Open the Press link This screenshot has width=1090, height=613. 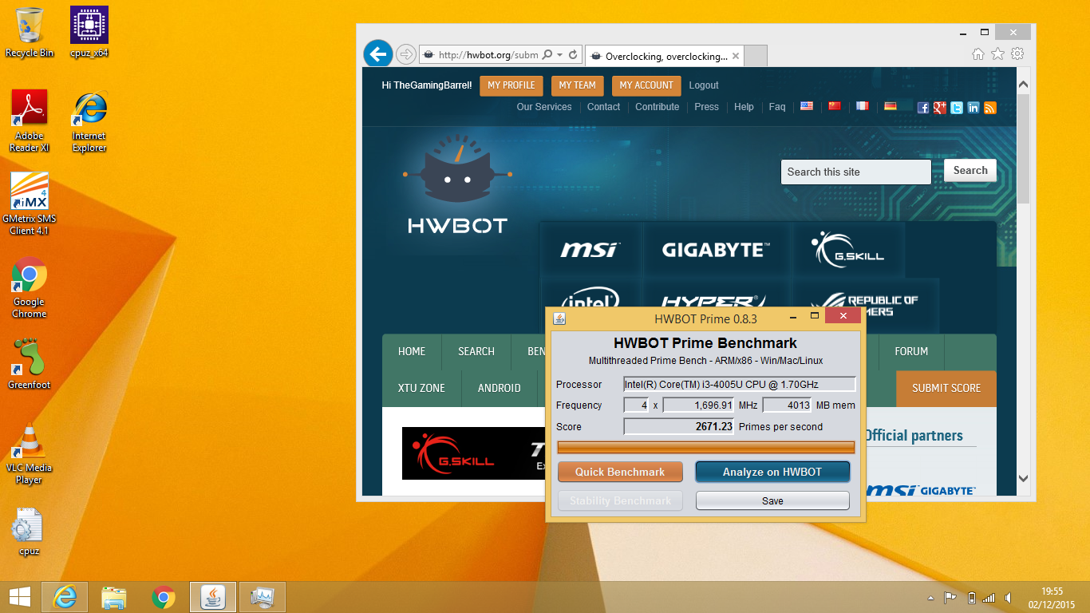tap(707, 107)
